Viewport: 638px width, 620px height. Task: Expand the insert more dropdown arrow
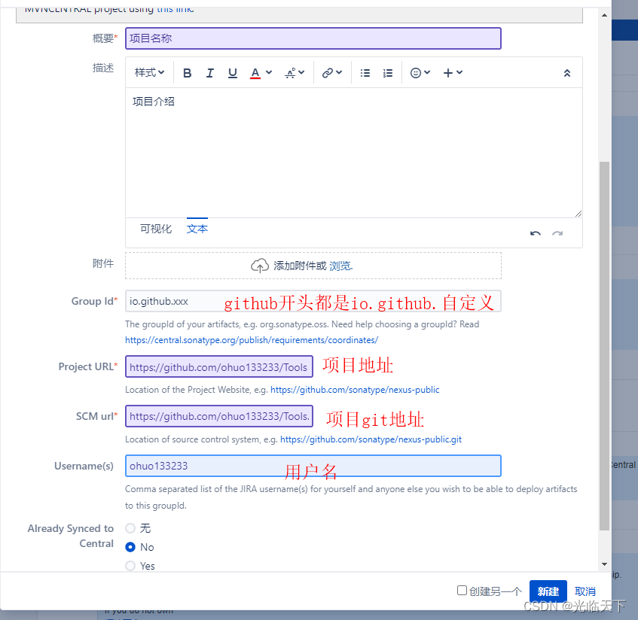pos(459,72)
